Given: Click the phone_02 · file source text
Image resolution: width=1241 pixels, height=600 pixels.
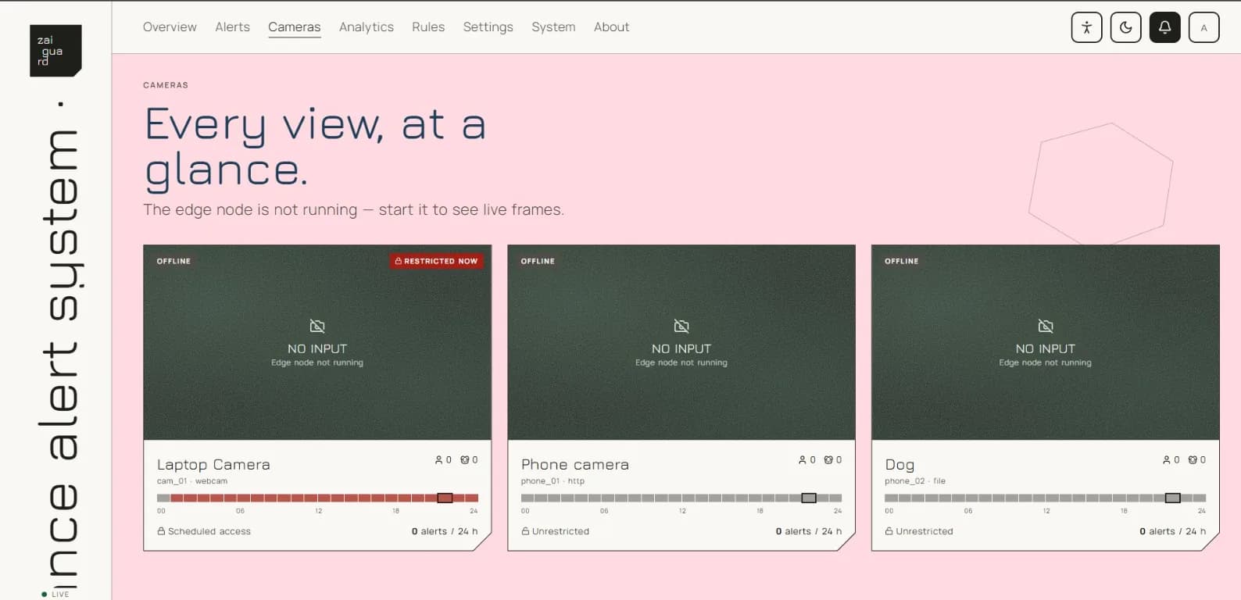Looking at the screenshot, I should coord(915,481).
